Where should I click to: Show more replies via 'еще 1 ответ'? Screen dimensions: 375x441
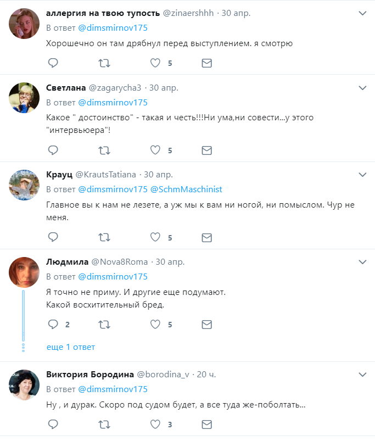coord(71,347)
